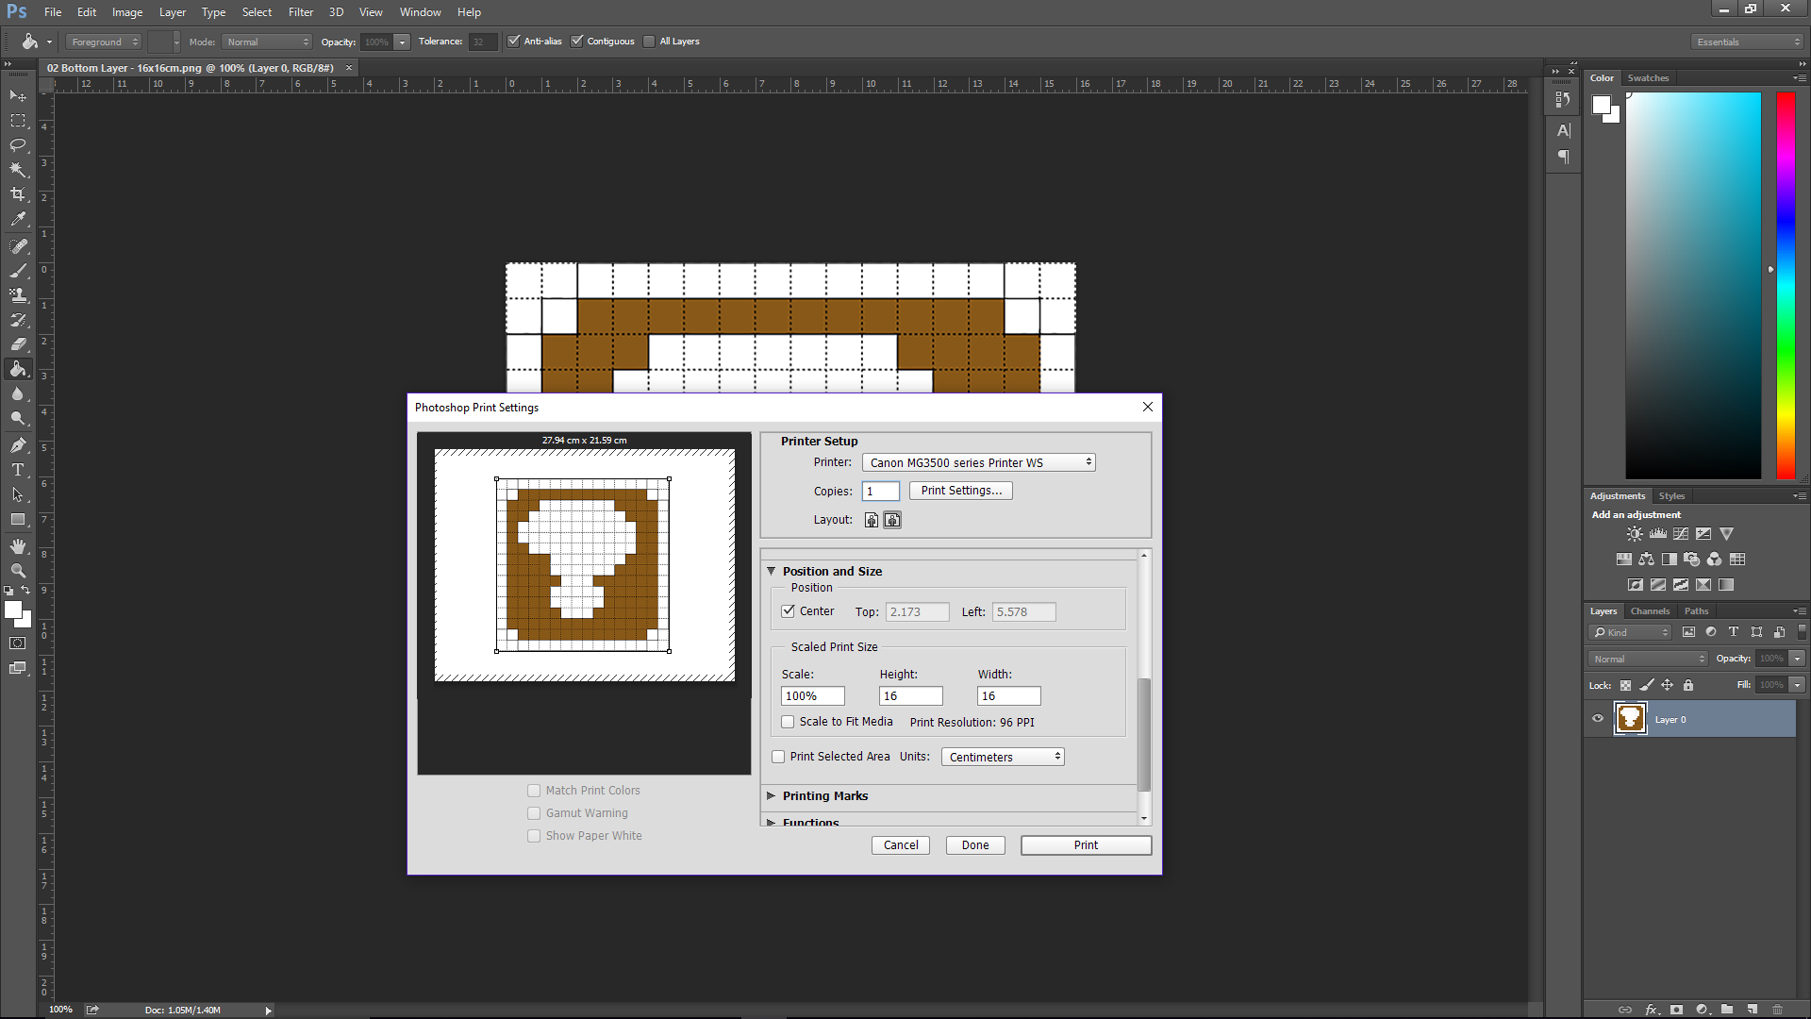The height and width of the screenshot is (1019, 1811).
Task: Uncheck the Center position option
Action: coord(789,610)
